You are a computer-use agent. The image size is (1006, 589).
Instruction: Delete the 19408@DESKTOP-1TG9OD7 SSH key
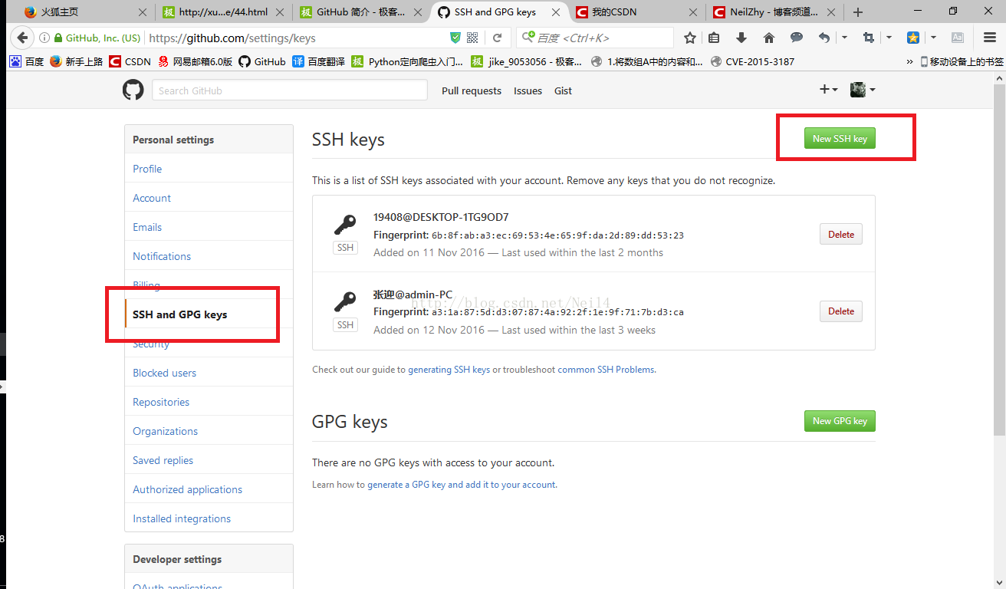841,234
